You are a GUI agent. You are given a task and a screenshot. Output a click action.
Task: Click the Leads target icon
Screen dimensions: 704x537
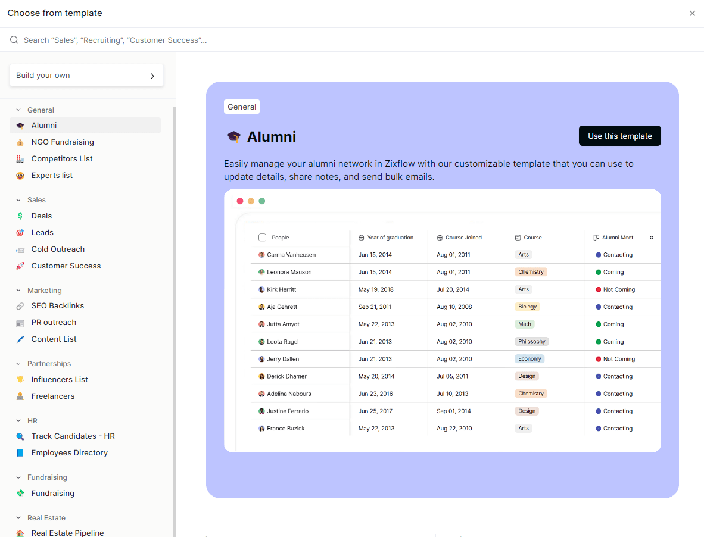click(x=19, y=232)
